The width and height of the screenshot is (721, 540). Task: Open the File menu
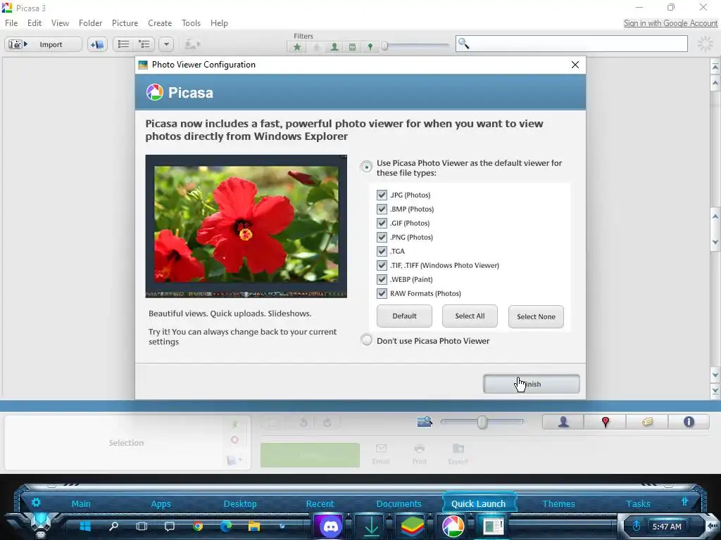pyautogui.click(x=11, y=23)
